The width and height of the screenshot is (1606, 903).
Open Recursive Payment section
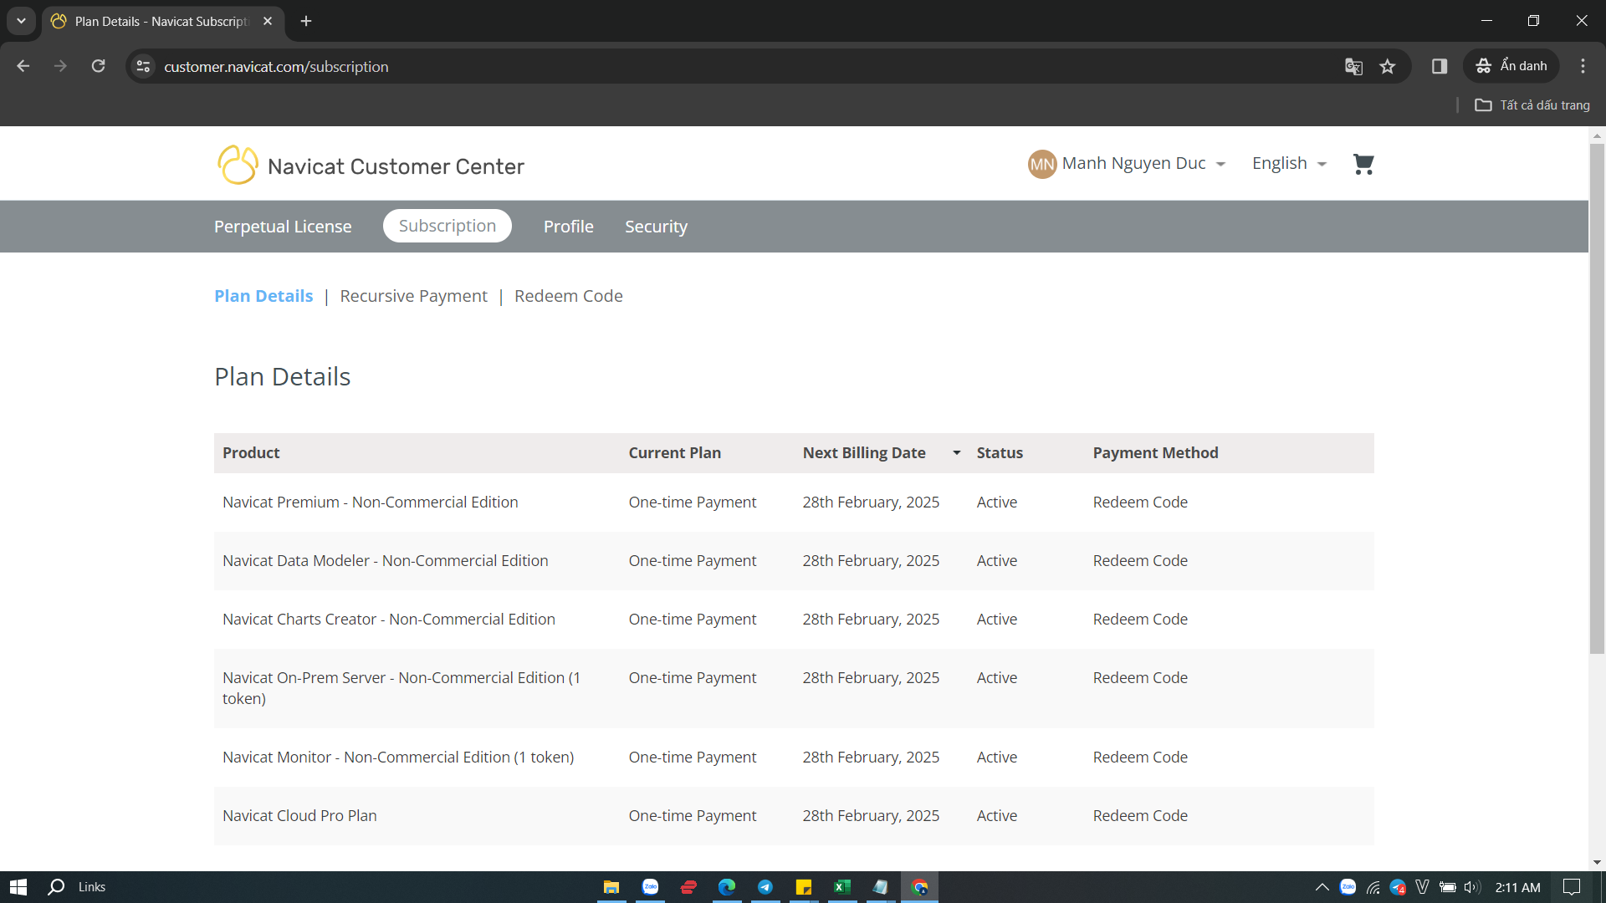coord(413,296)
